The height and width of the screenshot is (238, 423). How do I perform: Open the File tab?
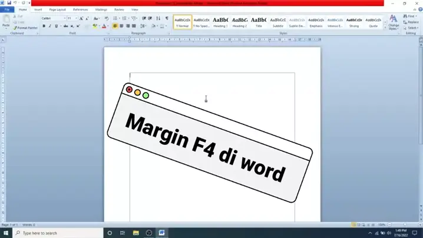pos(6,9)
